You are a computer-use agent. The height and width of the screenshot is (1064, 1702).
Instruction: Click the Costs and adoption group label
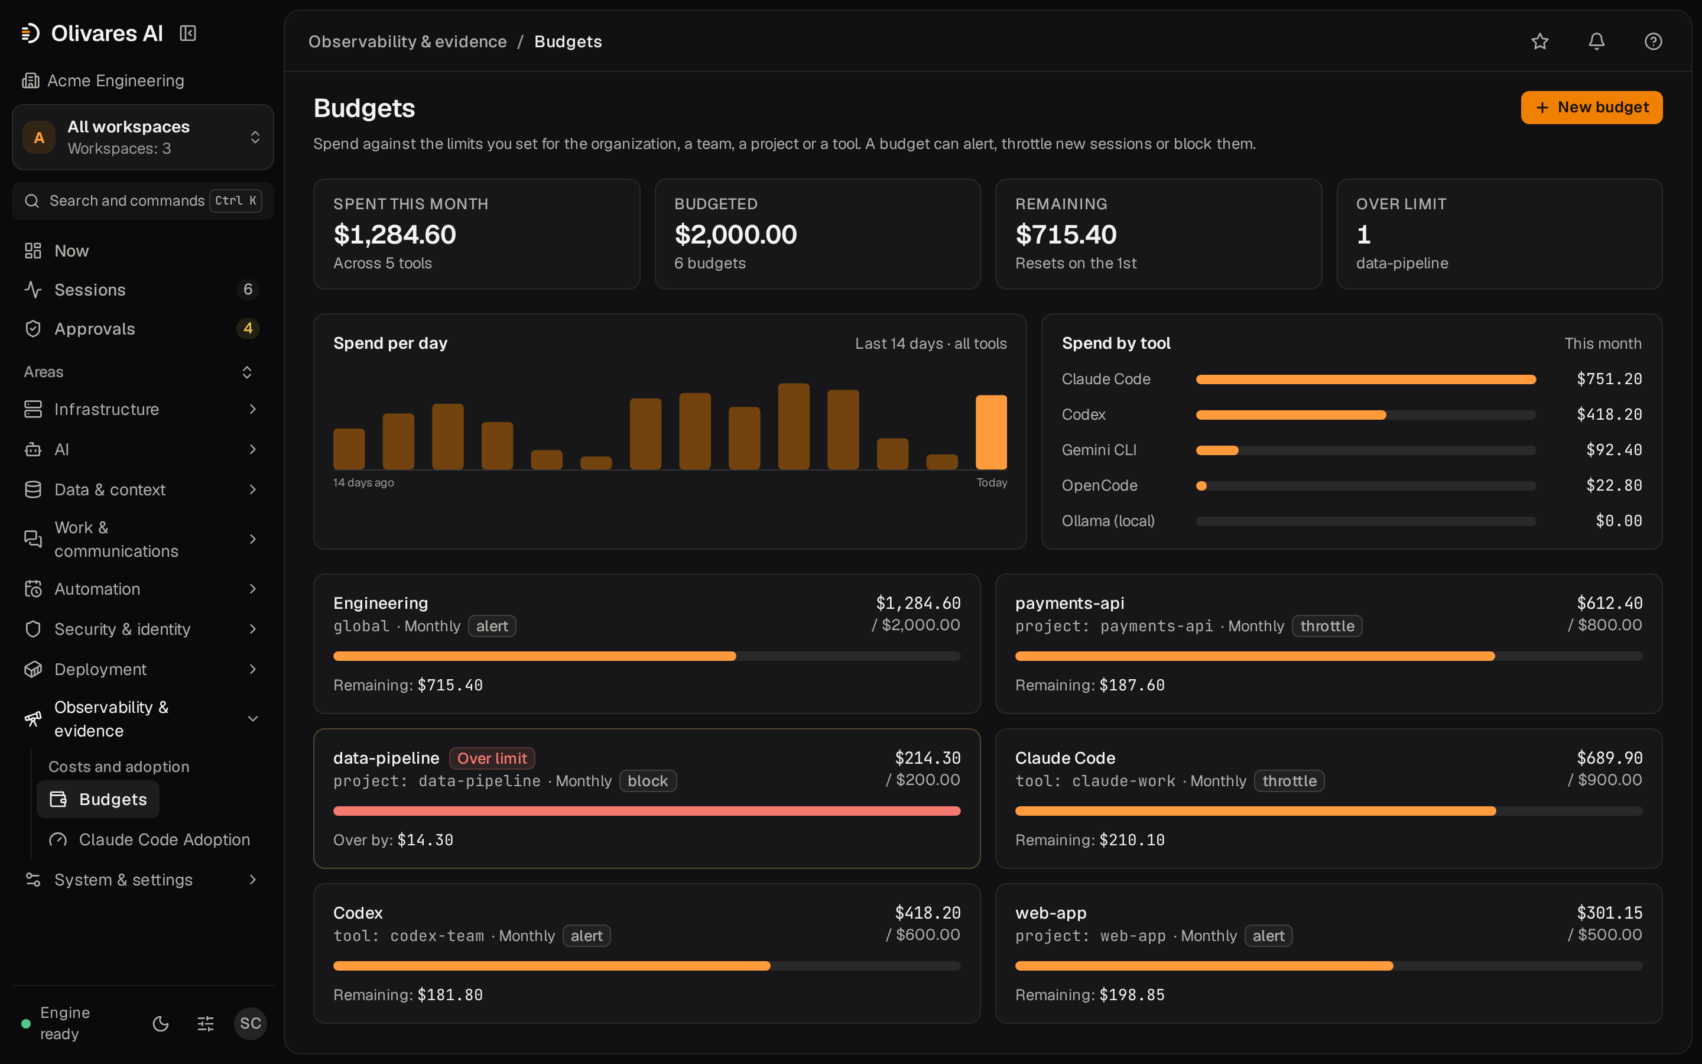point(119,766)
